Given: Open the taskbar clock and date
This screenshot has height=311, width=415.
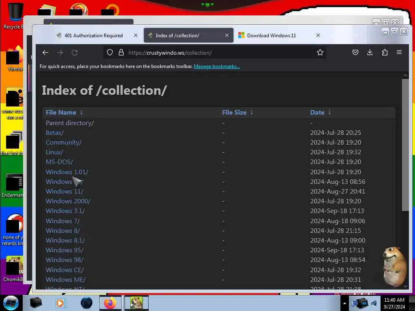Looking at the screenshot, I should coord(394,303).
